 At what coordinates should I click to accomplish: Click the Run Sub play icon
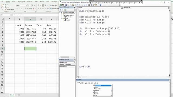point(82,5)
